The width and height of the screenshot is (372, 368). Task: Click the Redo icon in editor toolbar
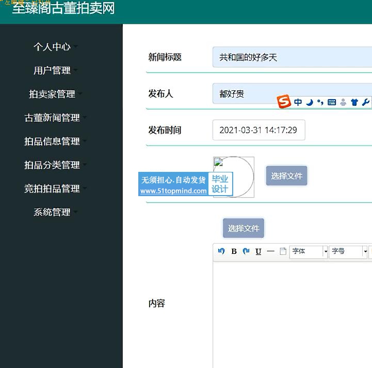tap(246, 251)
